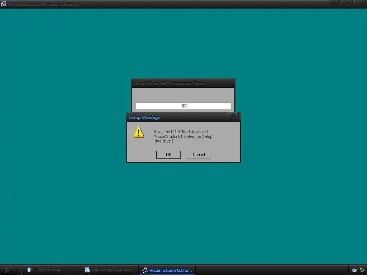Viewport: 367px width, 275px height.
Task: Click the keyboard icon in system tray
Action: click(354, 270)
